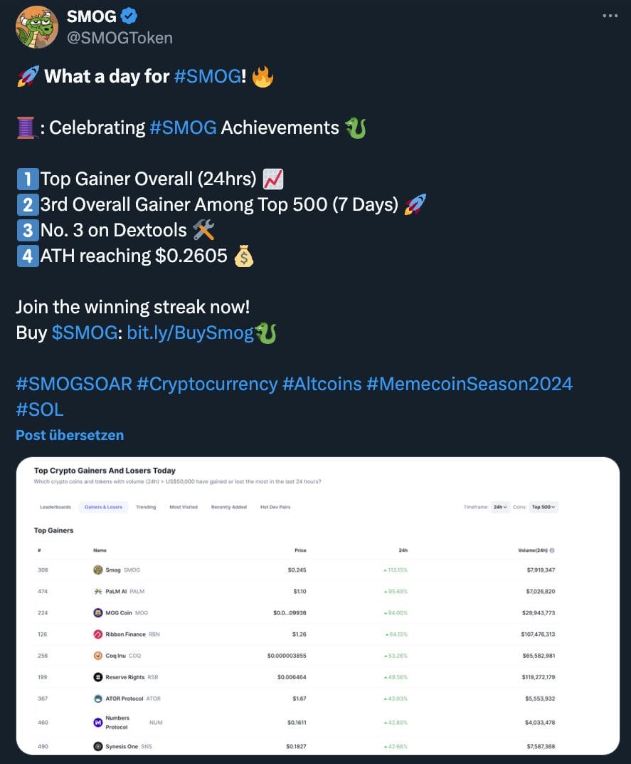Viewport: 631px width, 764px height.
Task: Click the Synesis One token icon
Action: click(x=96, y=746)
